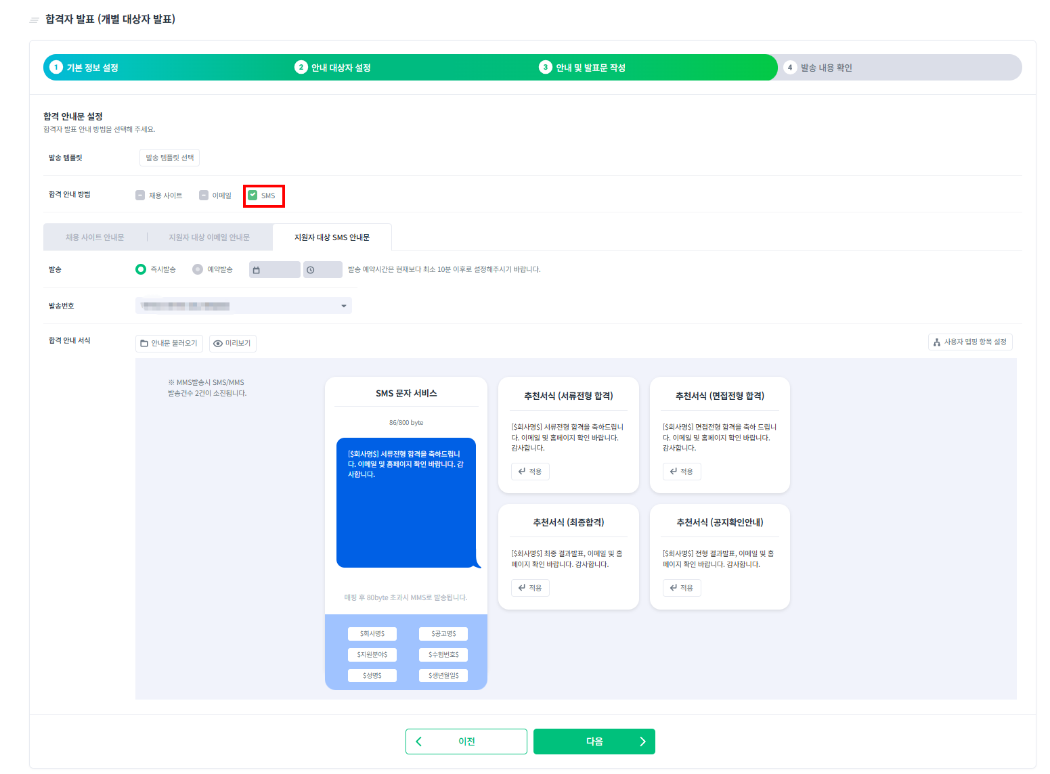Viewport: 1050px width, 774px height.
Task: Apply the 서류전형 합격 recommended template
Action: click(530, 472)
